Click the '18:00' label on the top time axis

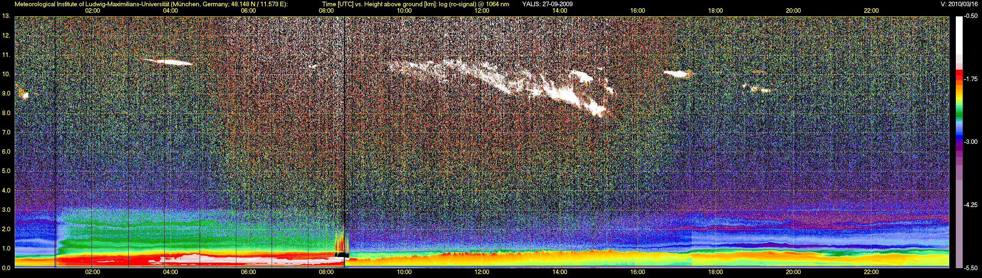pyautogui.click(x=716, y=11)
